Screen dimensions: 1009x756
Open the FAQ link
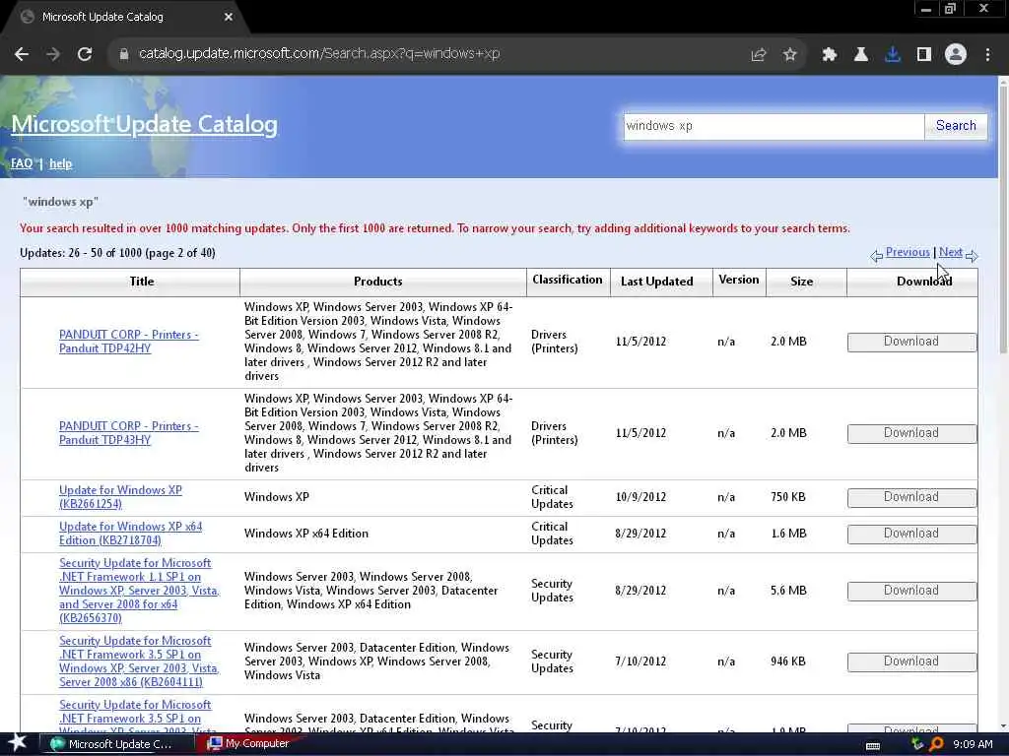(x=22, y=163)
